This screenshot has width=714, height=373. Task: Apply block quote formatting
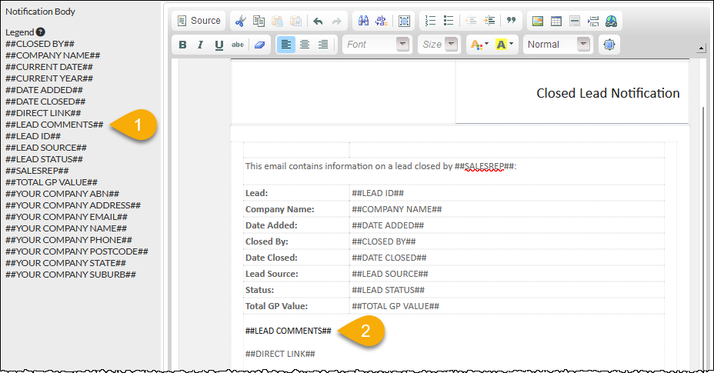[512, 21]
